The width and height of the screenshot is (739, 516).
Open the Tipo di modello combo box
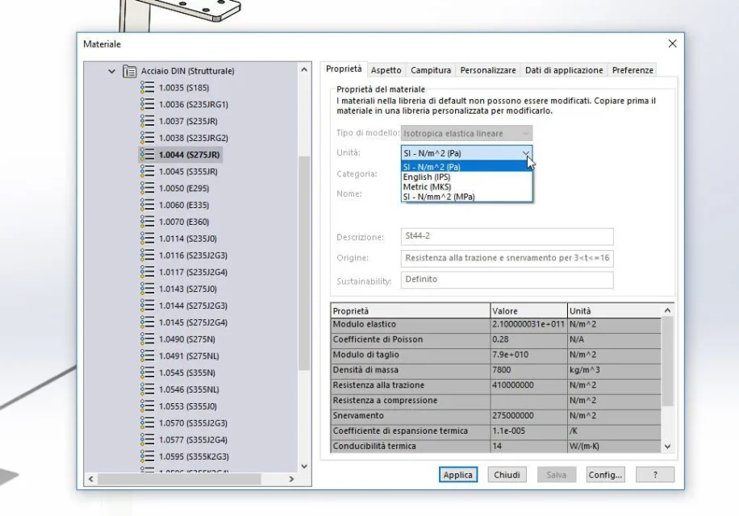(x=466, y=133)
